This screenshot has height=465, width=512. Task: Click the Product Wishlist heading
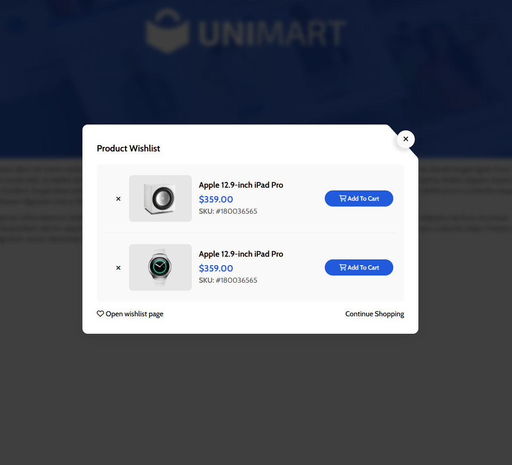pyautogui.click(x=128, y=148)
